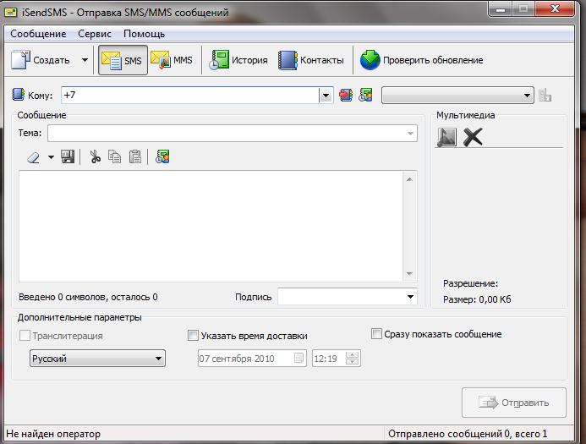Increase delivery time with spinner up arrow
The image size is (586, 444).
[x=353, y=354]
